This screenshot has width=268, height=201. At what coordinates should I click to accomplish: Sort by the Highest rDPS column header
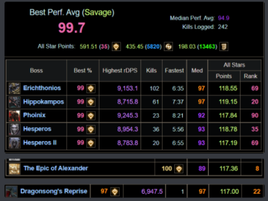pyautogui.click(x=120, y=71)
